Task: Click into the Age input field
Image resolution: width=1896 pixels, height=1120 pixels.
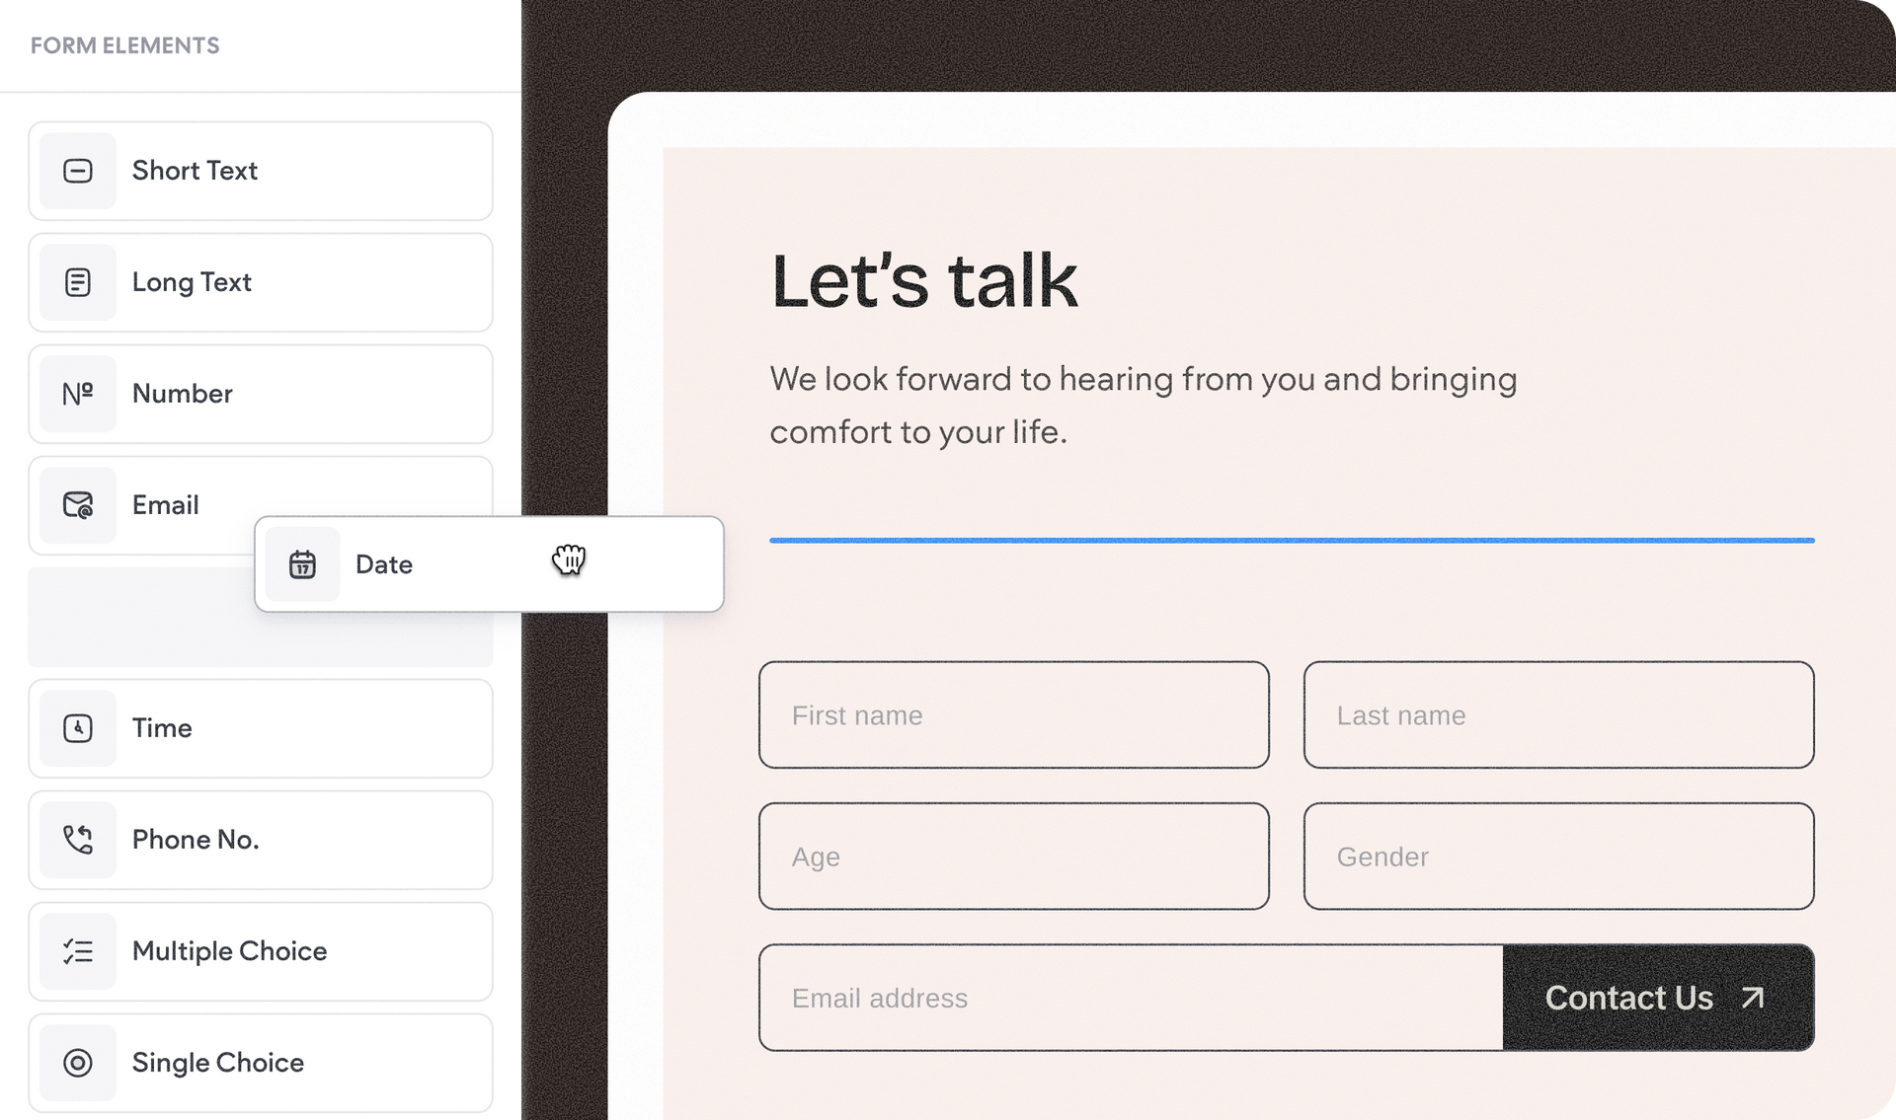Action: click(1014, 857)
